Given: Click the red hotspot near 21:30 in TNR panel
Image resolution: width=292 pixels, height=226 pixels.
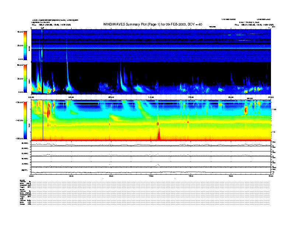Looking at the screenshot, I should click(x=246, y=109).
